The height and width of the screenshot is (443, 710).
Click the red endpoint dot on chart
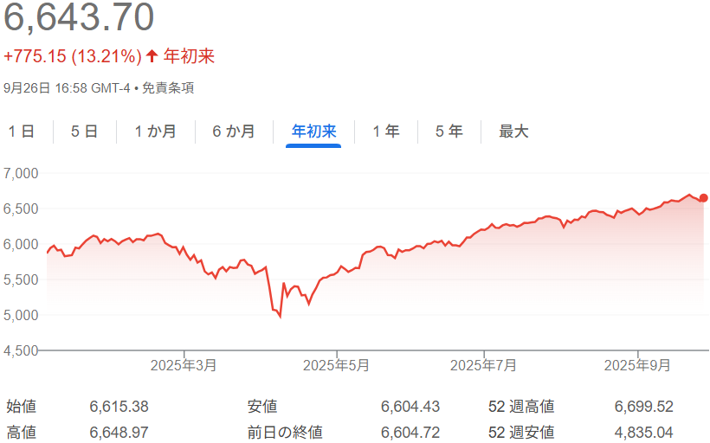click(703, 198)
